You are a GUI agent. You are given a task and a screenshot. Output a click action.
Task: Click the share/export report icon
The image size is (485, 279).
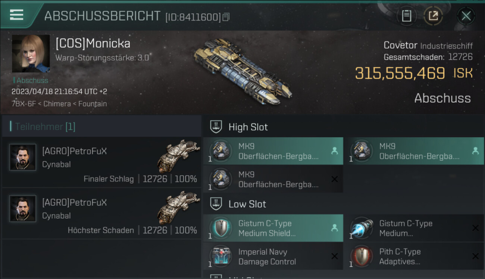(433, 16)
